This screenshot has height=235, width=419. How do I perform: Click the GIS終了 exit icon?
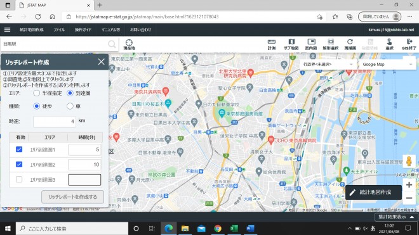pyautogui.click(x=409, y=44)
